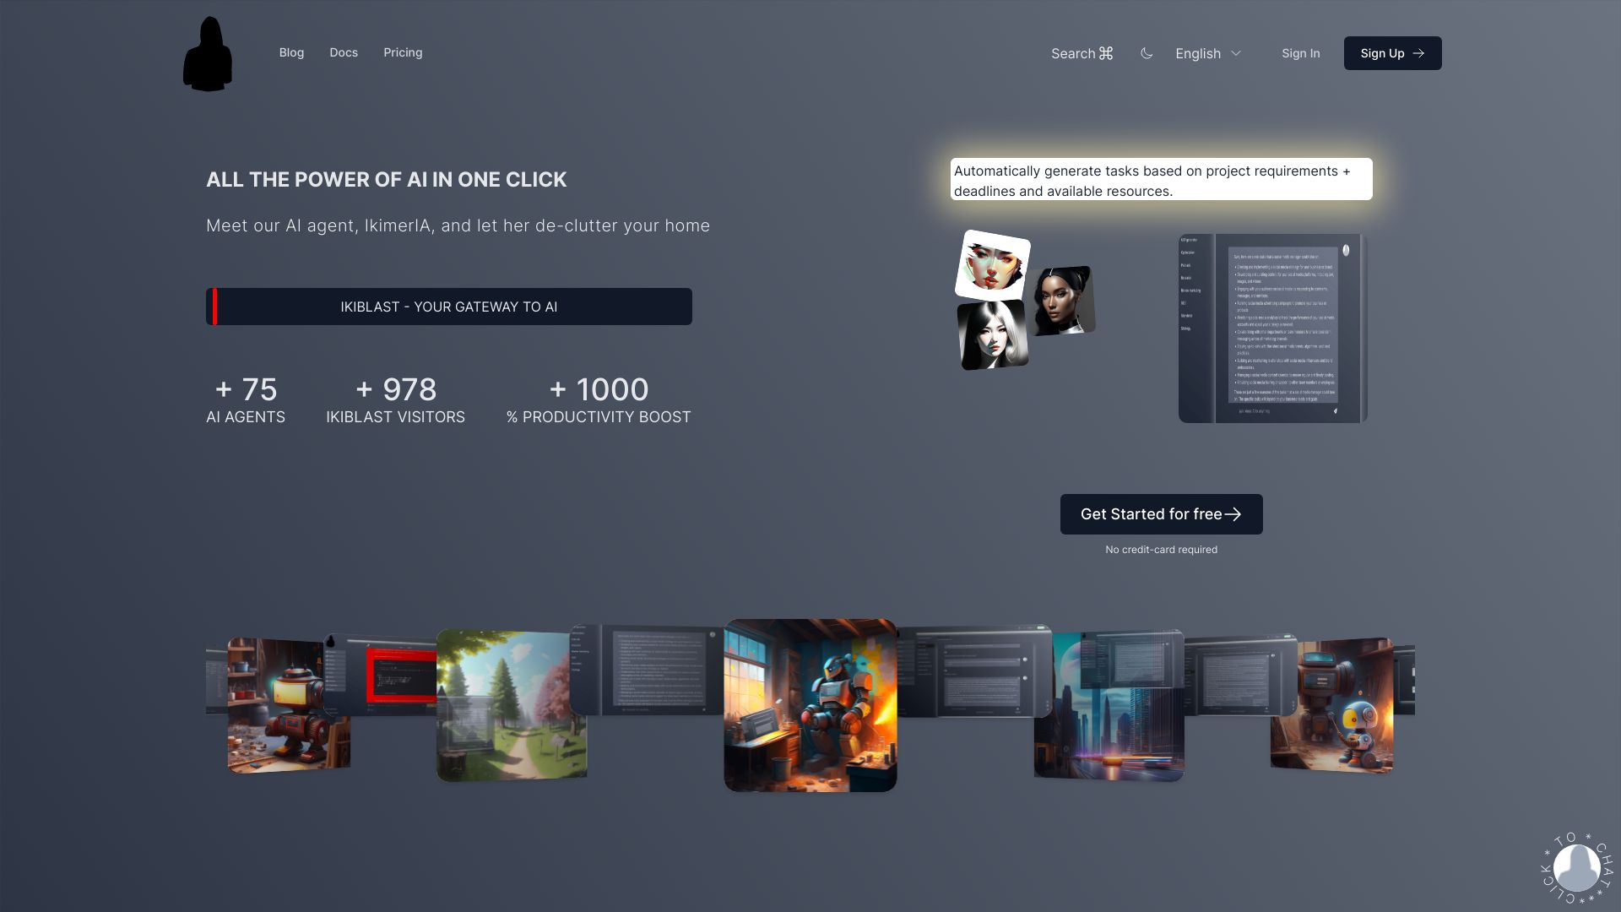Viewport: 1621px width, 912px height.
Task: Click the command key search icon
Action: (1106, 53)
